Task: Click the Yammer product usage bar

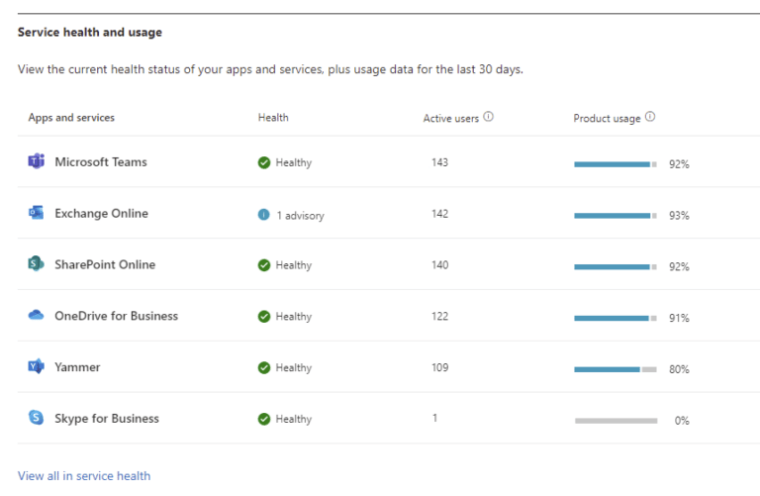Action: pyautogui.click(x=615, y=369)
